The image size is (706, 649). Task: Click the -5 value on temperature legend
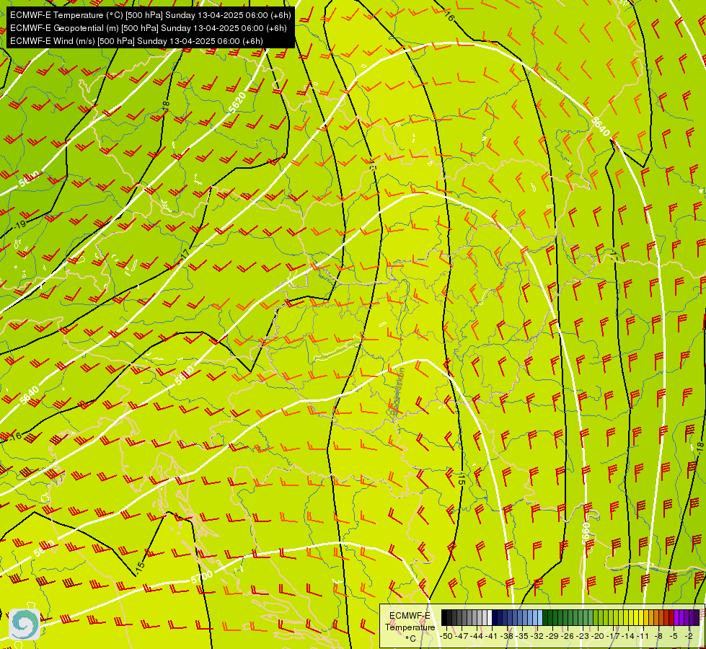pyautogui.click(x=674, y=637)
